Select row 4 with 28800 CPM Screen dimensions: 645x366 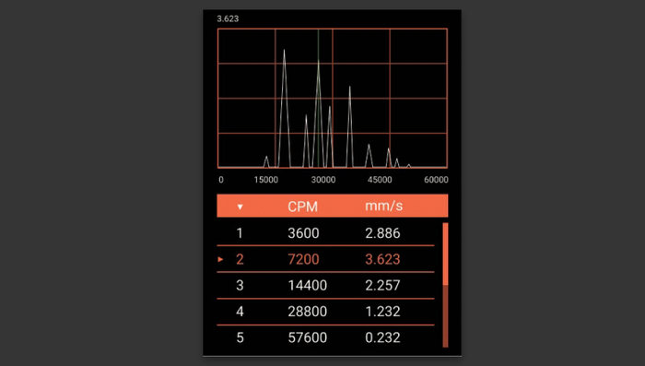[325, 312]
